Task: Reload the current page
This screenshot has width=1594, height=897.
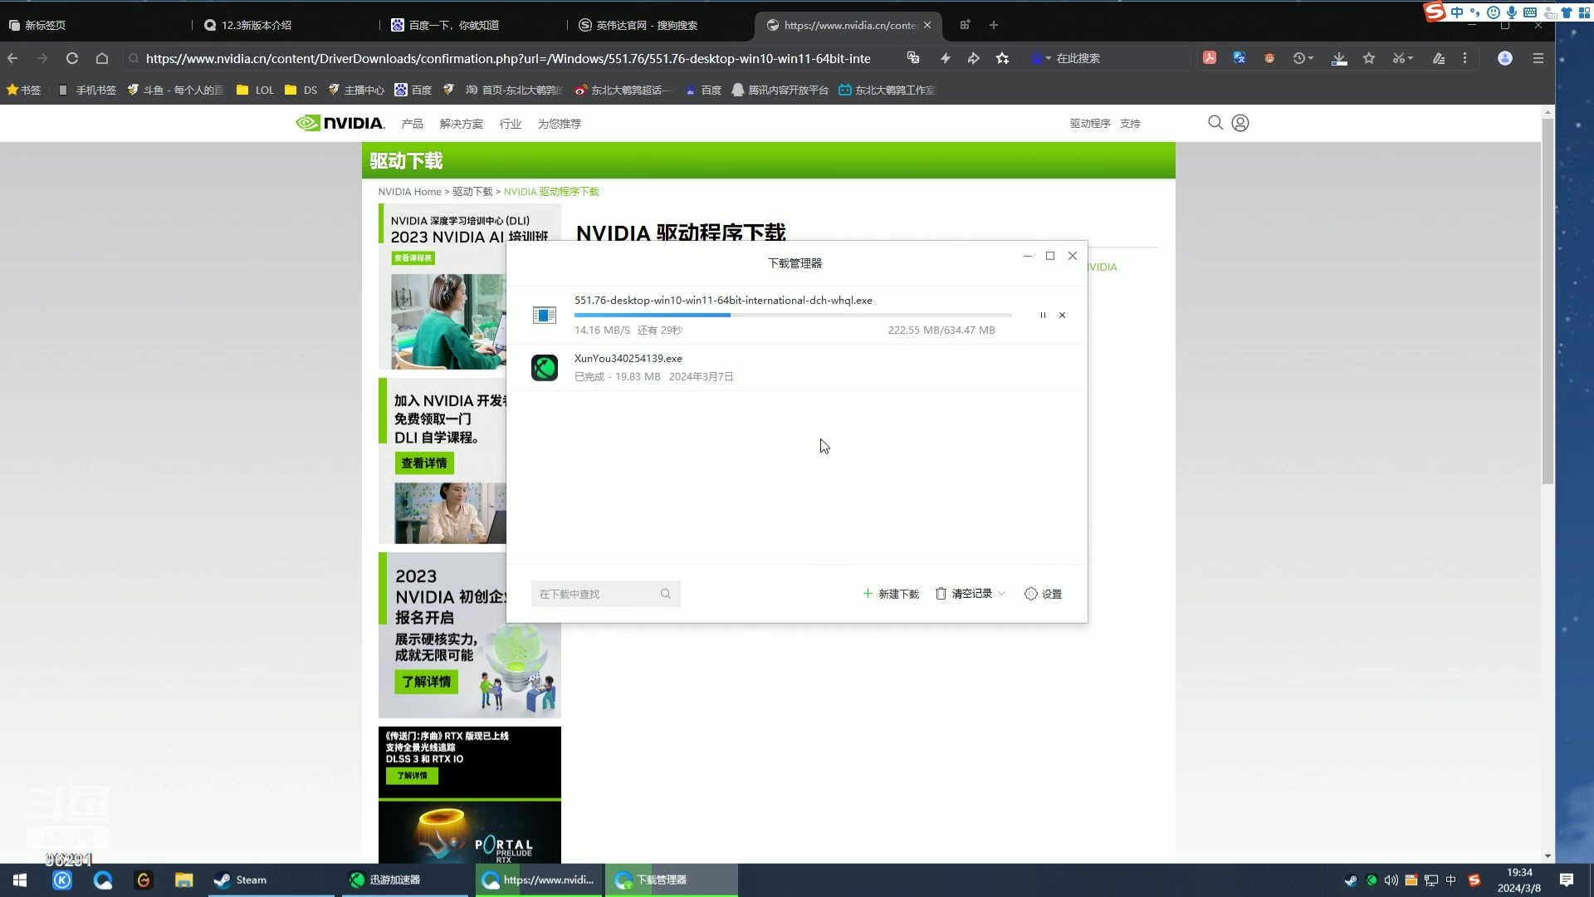Action: coord(72,58)
